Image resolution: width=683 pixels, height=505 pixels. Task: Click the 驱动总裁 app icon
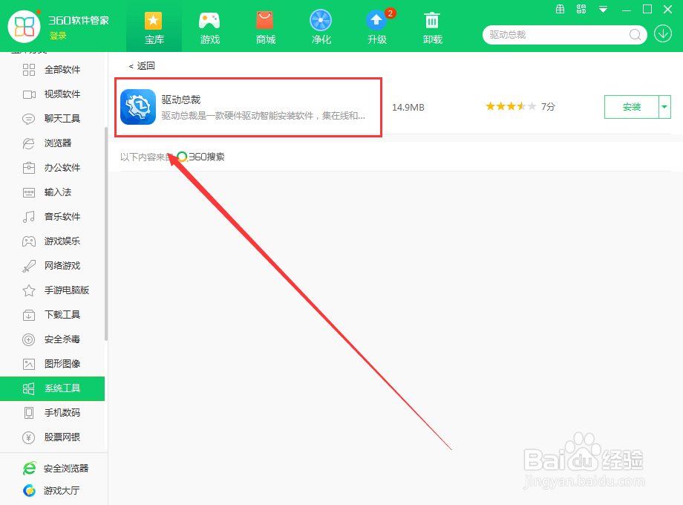coord(138,107)
